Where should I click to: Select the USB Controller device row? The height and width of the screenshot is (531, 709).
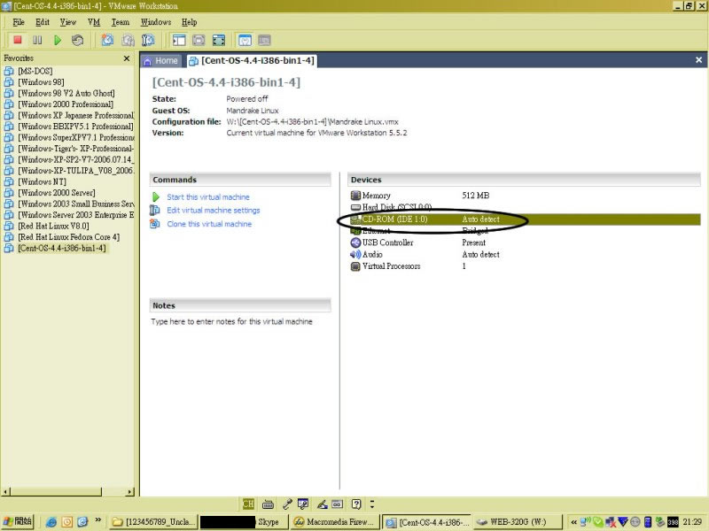[x=525, y=242]
